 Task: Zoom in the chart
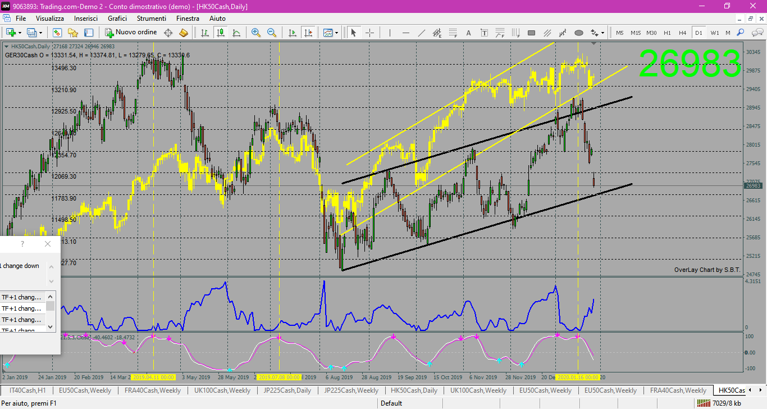click(x=256, y=33)
